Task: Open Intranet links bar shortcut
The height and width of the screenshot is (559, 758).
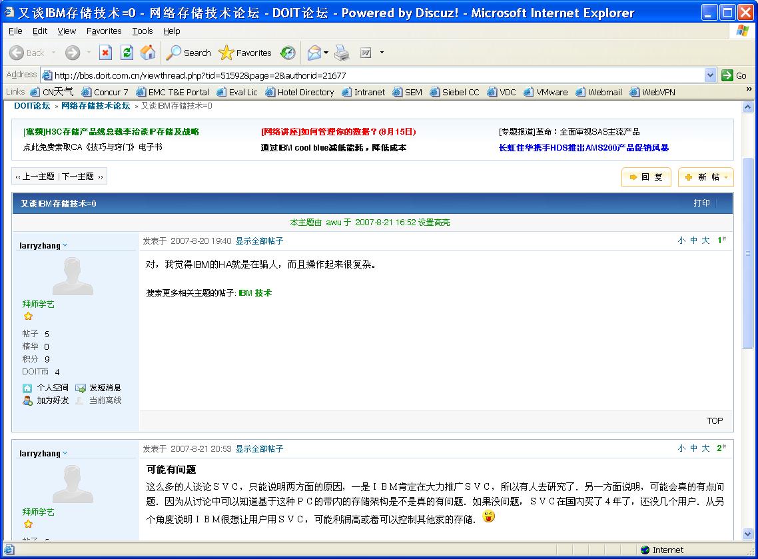Action: click(364, 92)
